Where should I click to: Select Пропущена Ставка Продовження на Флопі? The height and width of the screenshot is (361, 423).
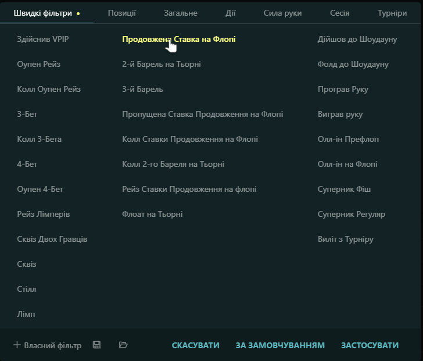pyautogui.click(x=203, y=114)
